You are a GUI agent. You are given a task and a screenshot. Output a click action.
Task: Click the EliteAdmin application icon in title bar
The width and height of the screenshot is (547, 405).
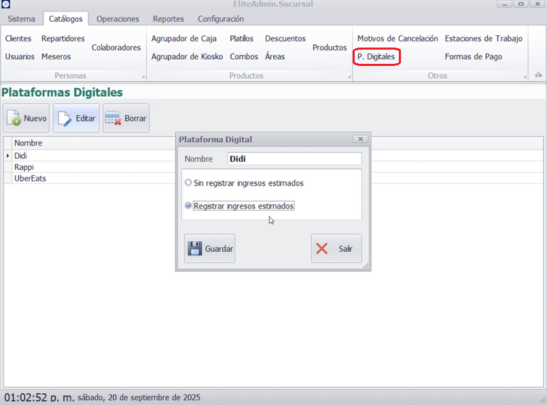pos(6,5)
